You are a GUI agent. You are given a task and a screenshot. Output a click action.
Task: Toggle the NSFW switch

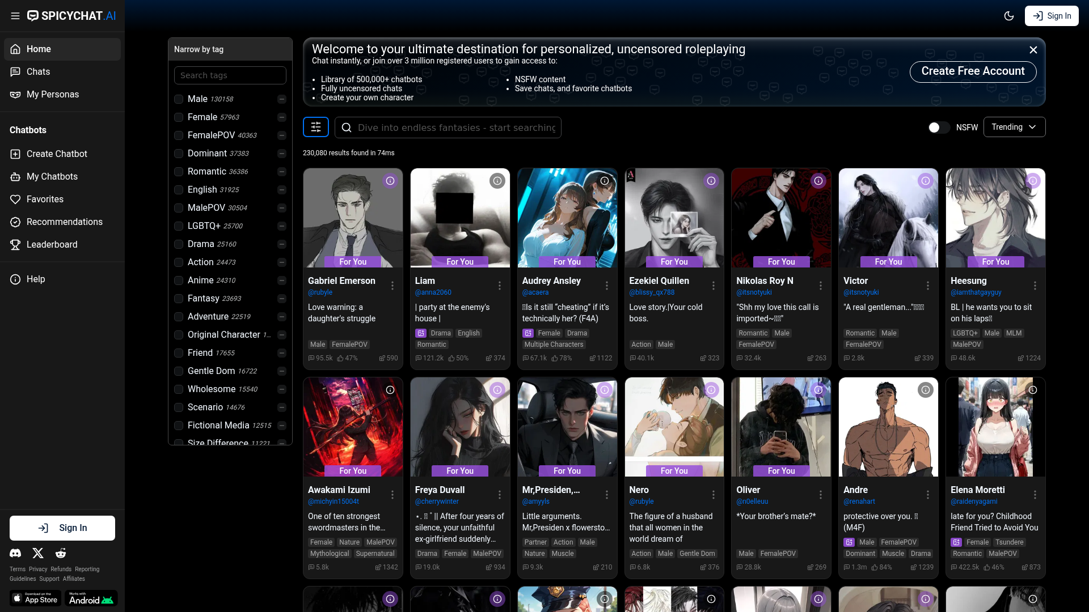pyautogui.click(x=939, y=127)
